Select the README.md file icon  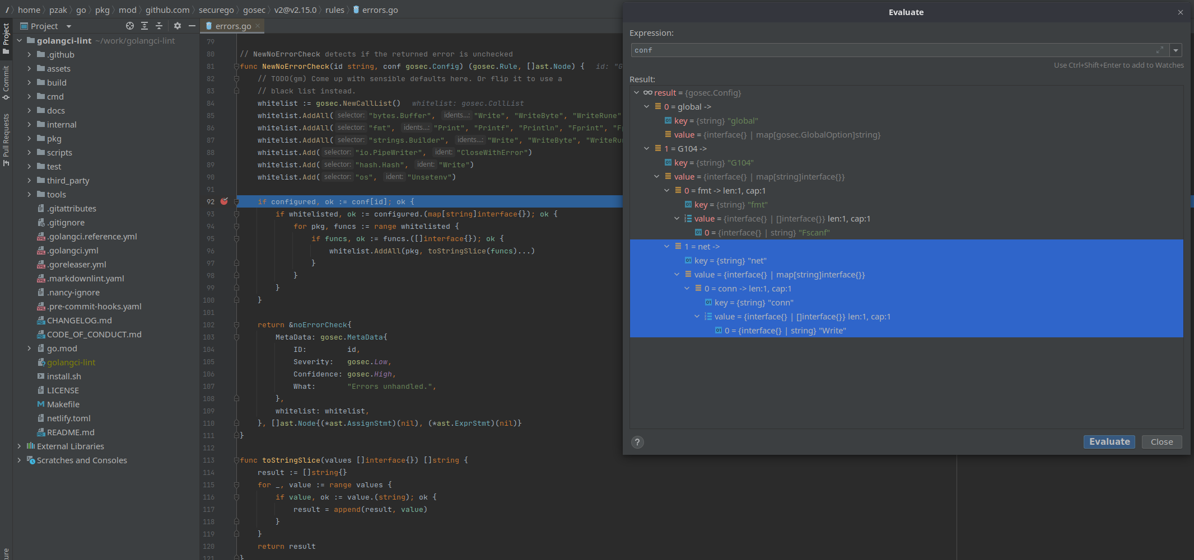tap(41, 432)
